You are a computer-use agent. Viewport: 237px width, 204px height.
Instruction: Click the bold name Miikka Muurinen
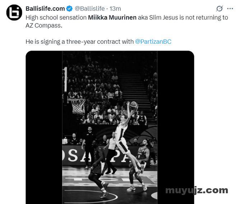point(112,18)
